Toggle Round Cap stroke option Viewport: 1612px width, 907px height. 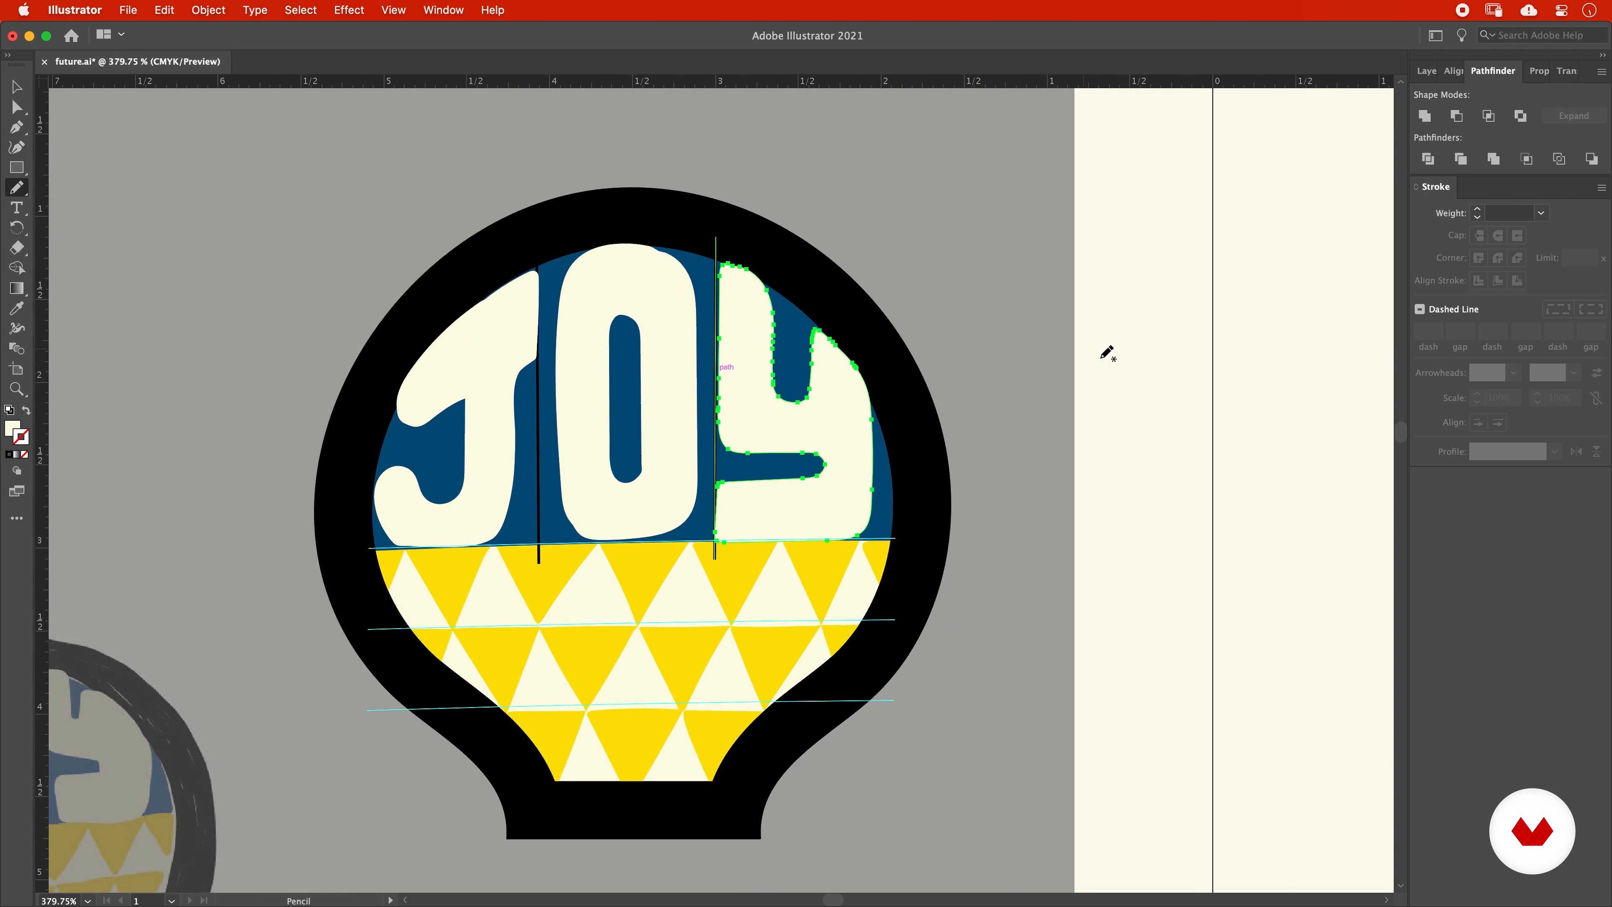click(1498, 236)
